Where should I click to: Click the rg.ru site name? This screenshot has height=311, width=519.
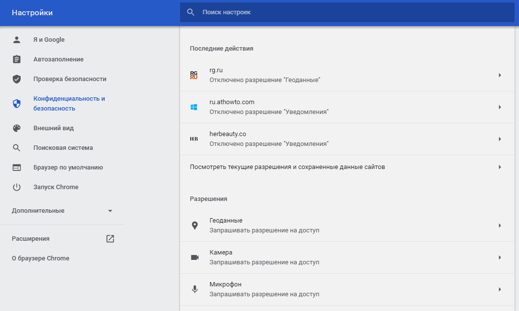216,70
